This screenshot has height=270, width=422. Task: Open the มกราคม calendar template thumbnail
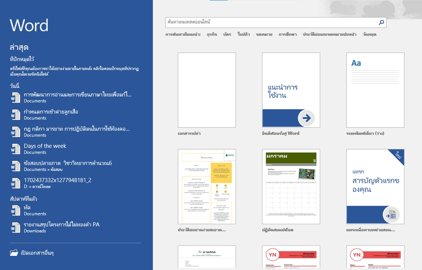[x=291, y=186]
